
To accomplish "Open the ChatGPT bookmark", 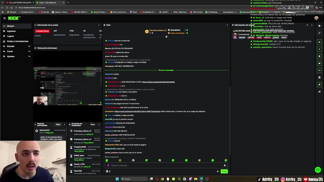I will click(x=164, y=12).
